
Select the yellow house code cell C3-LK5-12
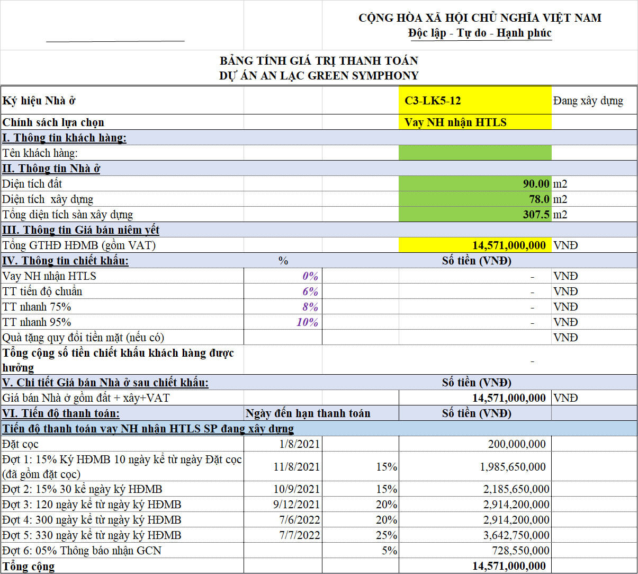point(474,101)
